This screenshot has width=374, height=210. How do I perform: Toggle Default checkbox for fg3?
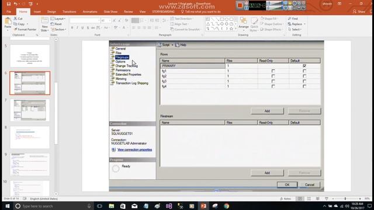coord(304,81)
